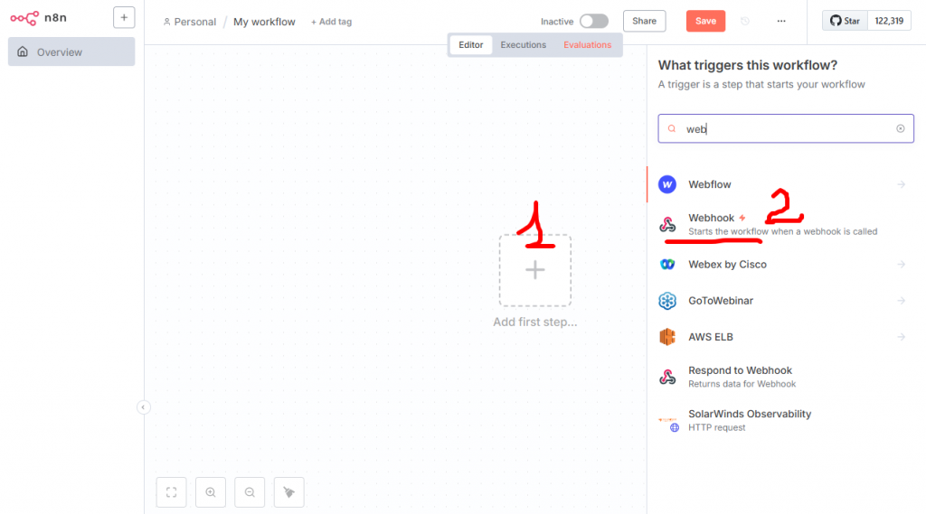Click the Personal breadcrumb link
926x514 pixels.
190,22
